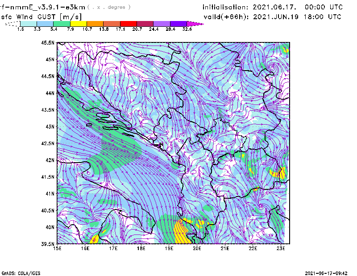Click the initialisation date 2021.06.17. 00:00 UTC
This screenshot has height=276, width=357.
[273, 7]
